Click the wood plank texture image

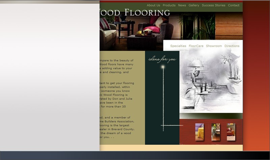point(229,26)
